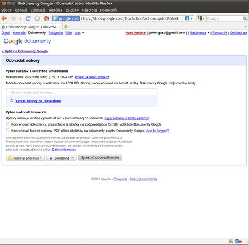Screen dimensions: 249x245
Task: Follow the Pridať ukladací priestor link
Action: [92, 77]
